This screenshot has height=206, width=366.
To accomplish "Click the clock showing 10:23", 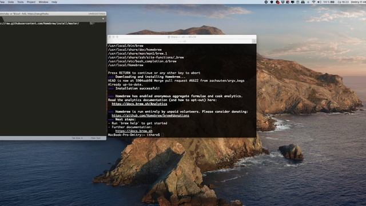I will coord(343,2).
